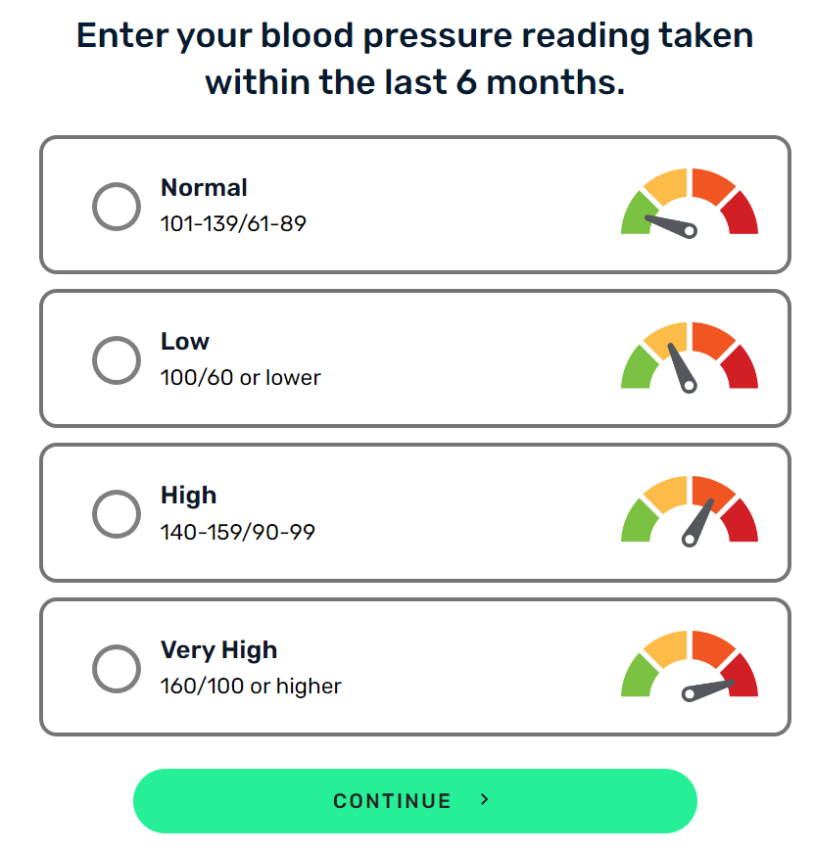
Task: Click the CONTINUE button text
Action: (393, 801)
